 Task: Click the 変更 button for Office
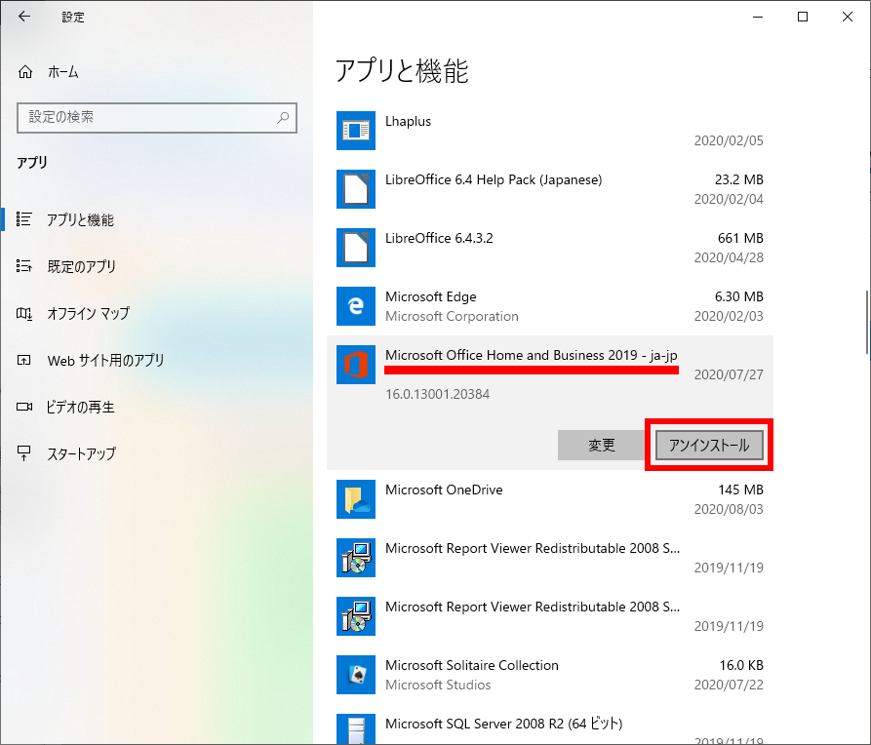[x=602, y=445]
